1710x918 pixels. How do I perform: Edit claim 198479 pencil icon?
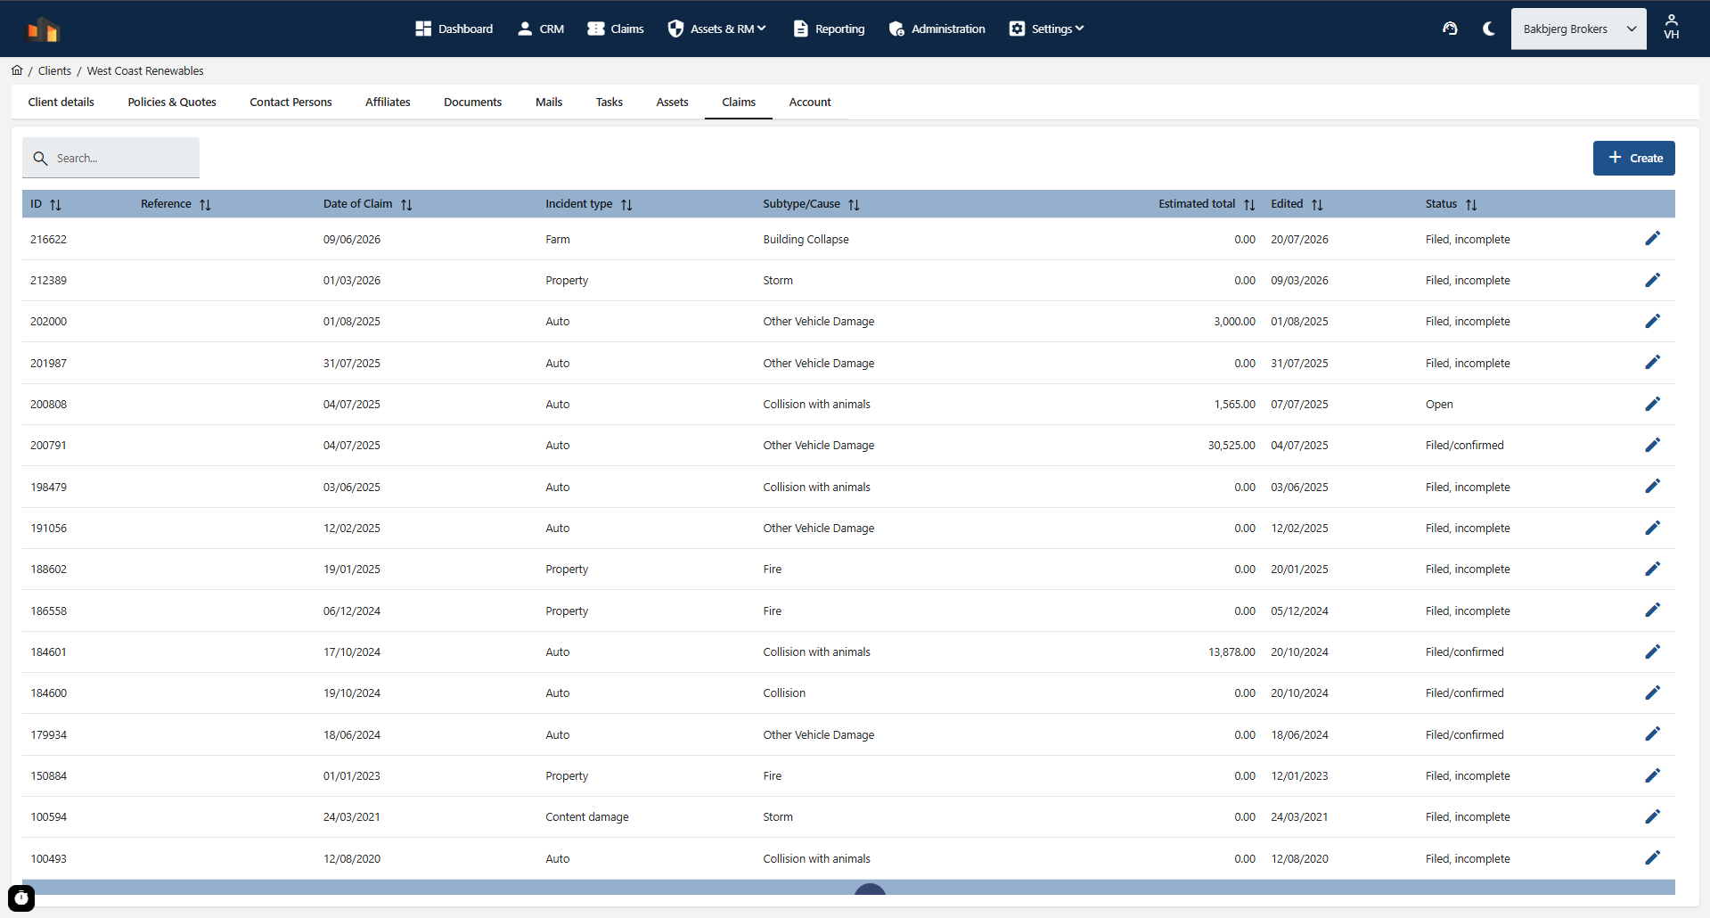point(1652,486)
